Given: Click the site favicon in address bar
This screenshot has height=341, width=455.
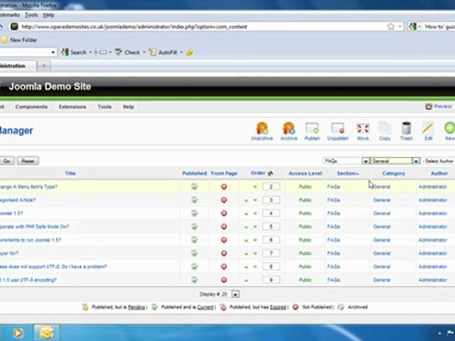Looking at the screenshot, I should point(14,27).
